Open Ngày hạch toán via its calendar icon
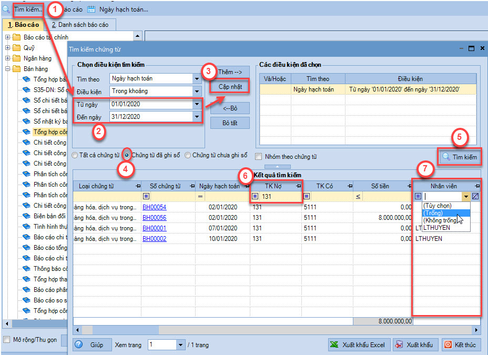 pyautogui.click(x=91, y=9)
